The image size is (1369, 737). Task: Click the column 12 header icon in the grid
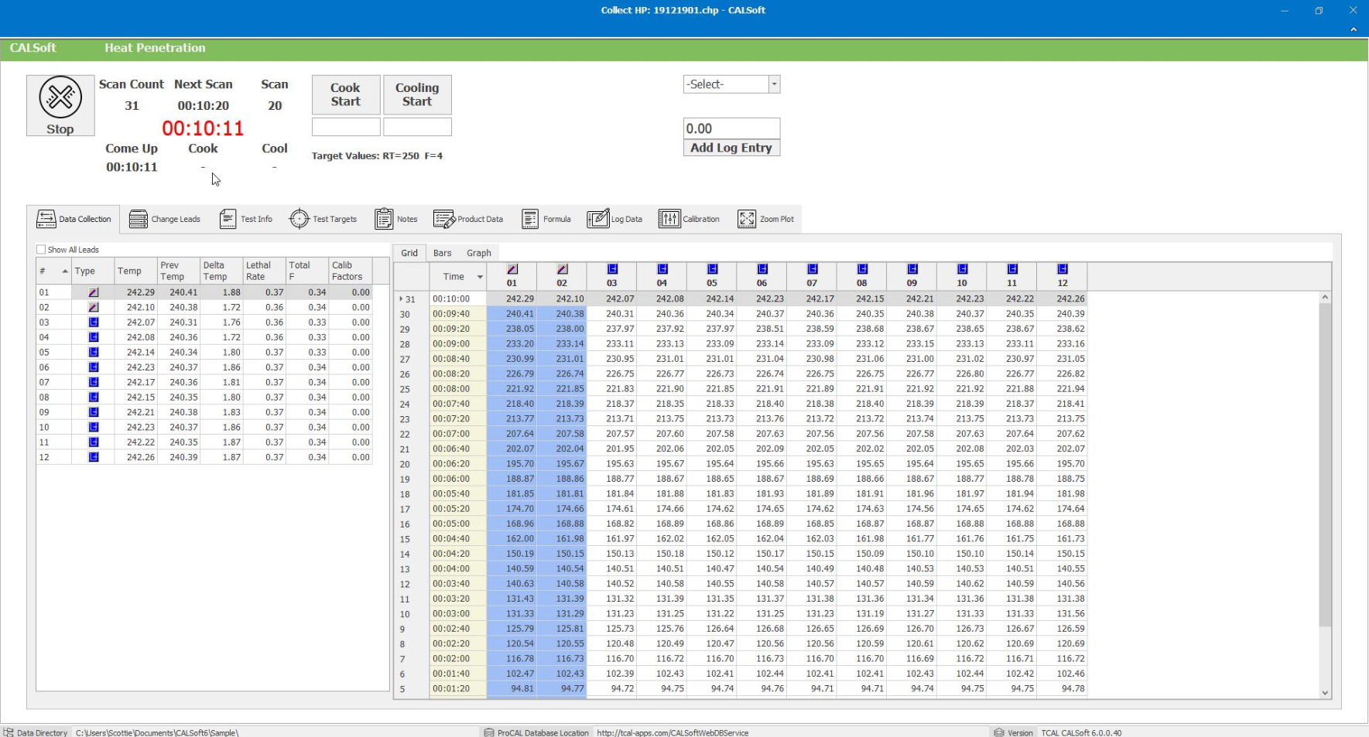[x=1063, y=269]
